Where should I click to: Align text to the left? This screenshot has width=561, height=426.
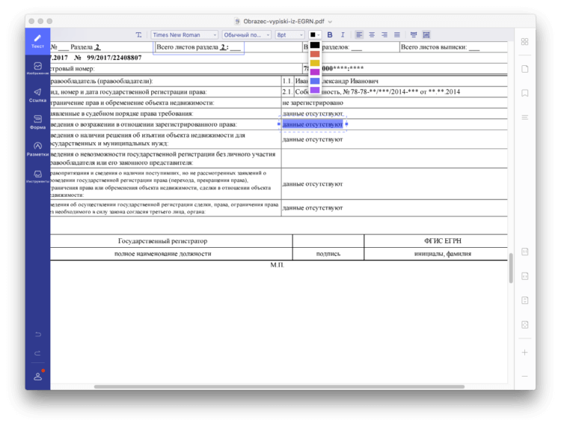(359, 34)
